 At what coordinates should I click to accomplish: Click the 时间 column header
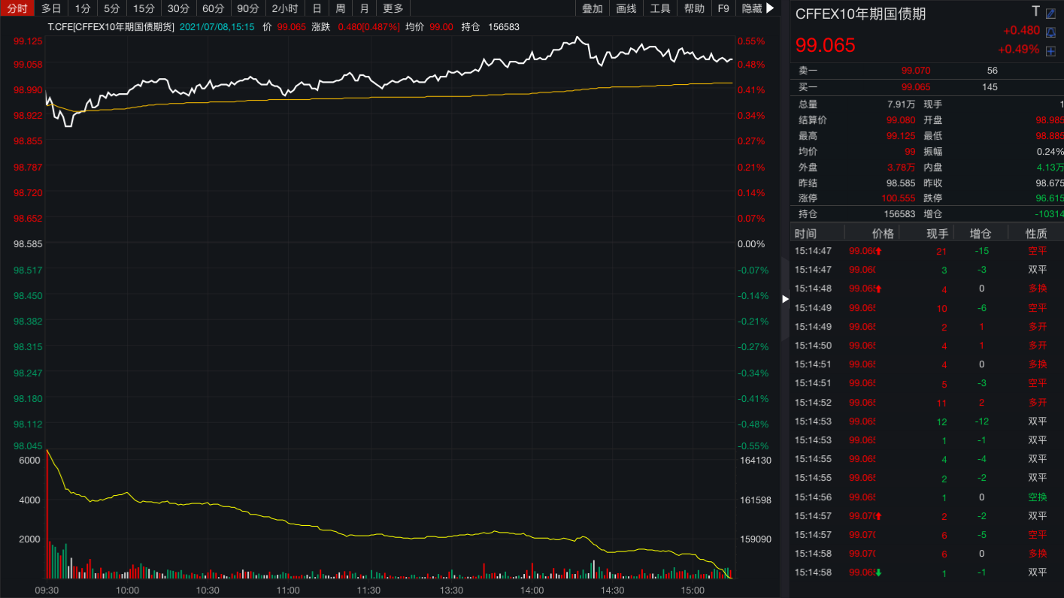click(x=805, y=233)
